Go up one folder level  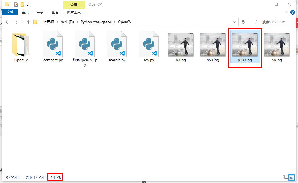pos(28,22)
